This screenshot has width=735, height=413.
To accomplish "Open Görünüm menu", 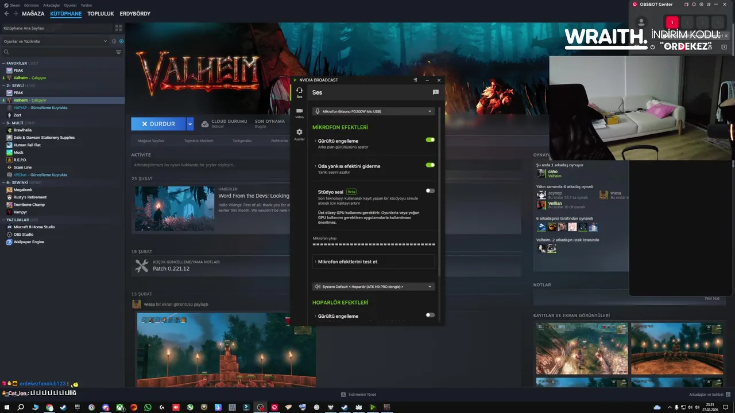I will pos(32,5).
